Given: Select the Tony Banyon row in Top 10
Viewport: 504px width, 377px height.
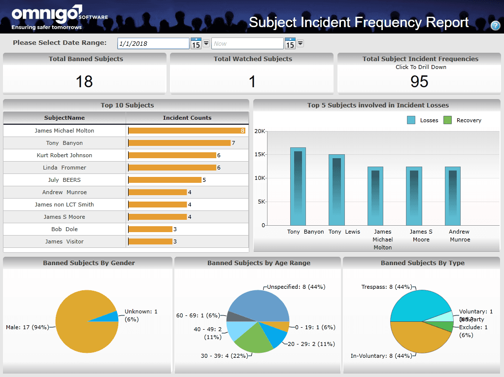Looking at the screenshot, I should 65,143.
